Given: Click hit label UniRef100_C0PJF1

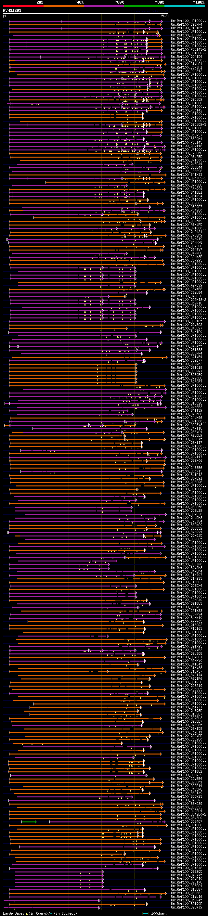Looking at the screenshot, I should click(187, 67).
